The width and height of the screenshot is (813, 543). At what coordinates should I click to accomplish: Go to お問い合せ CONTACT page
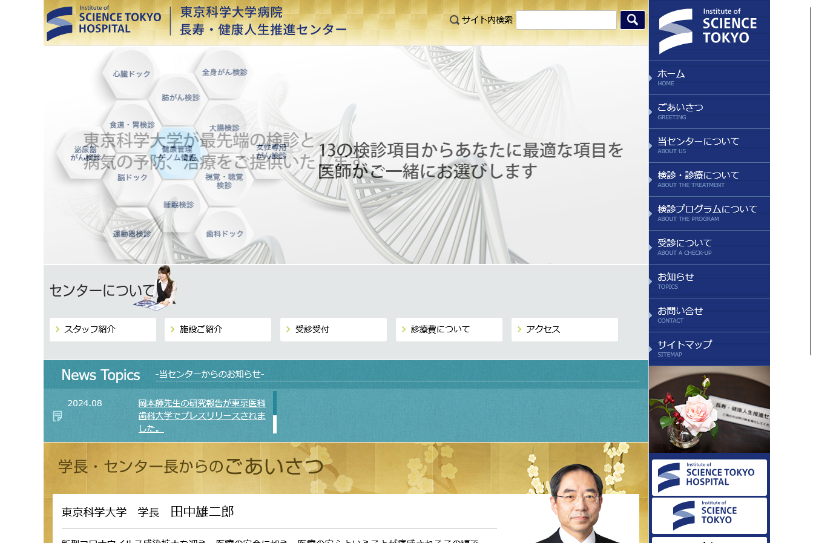pos(709,315)
